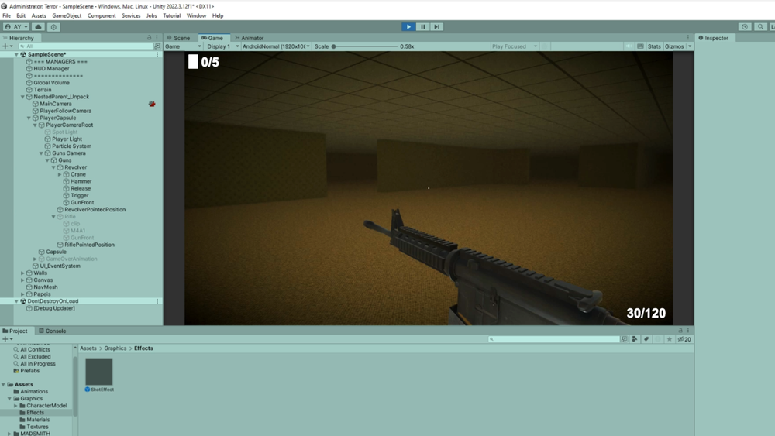
Task: Open the Display 1 dropdown
Action: [222, 46]
